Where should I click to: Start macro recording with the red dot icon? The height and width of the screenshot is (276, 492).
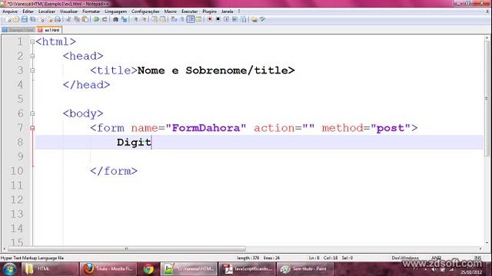pos(210,19)
